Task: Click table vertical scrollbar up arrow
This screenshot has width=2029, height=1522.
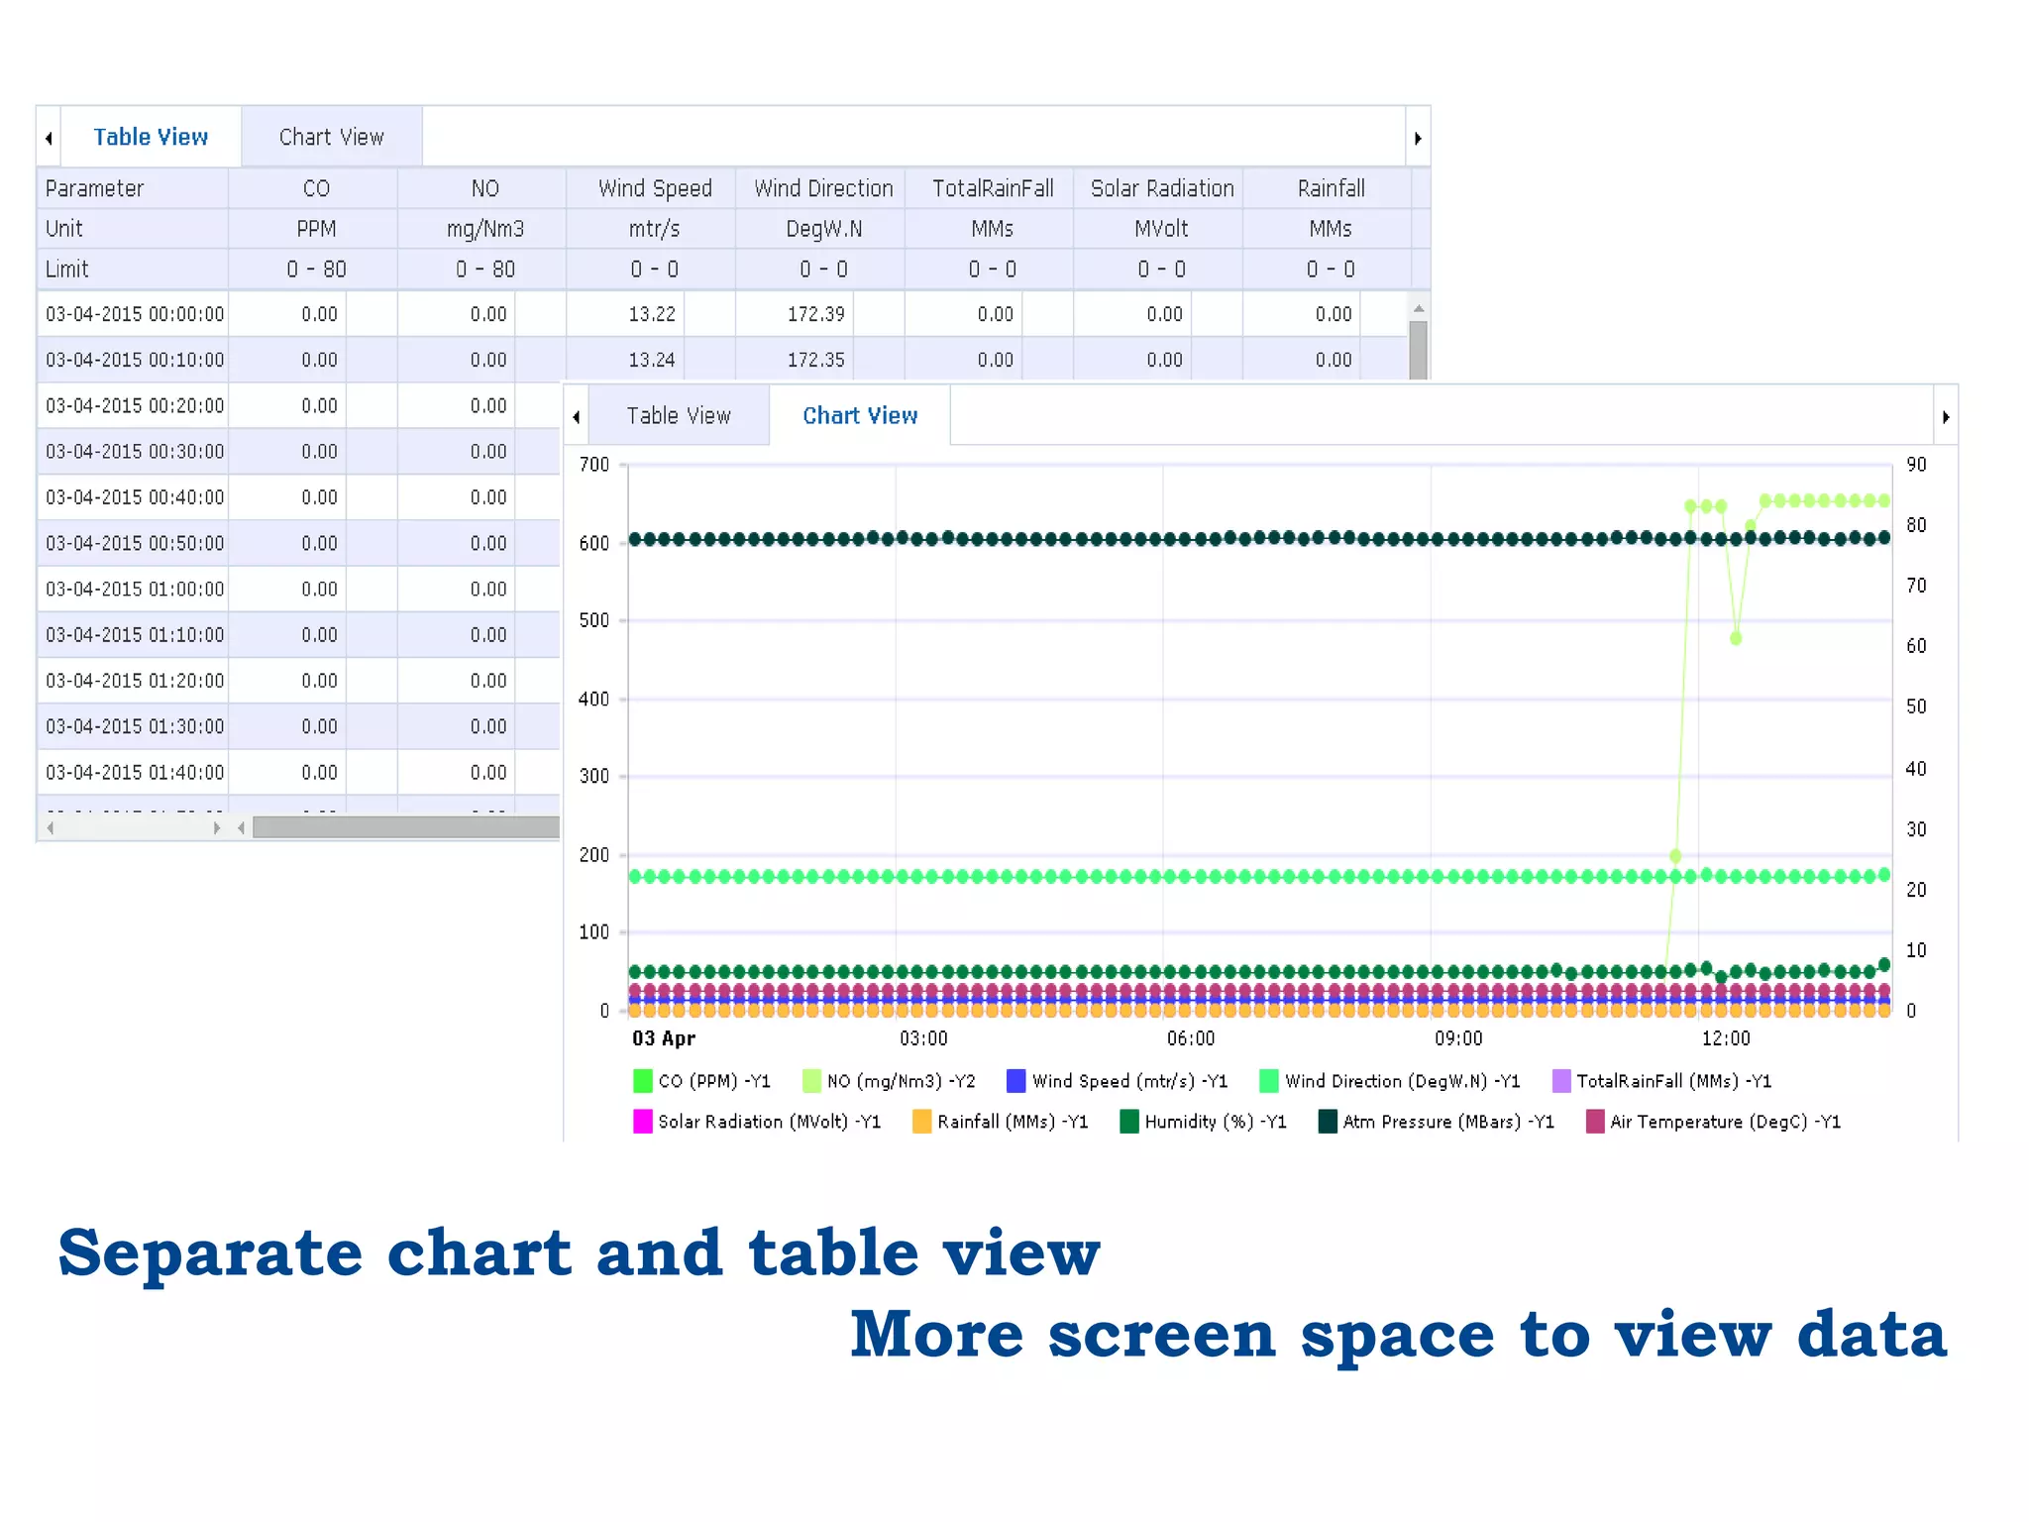Action: point(1419,308)
